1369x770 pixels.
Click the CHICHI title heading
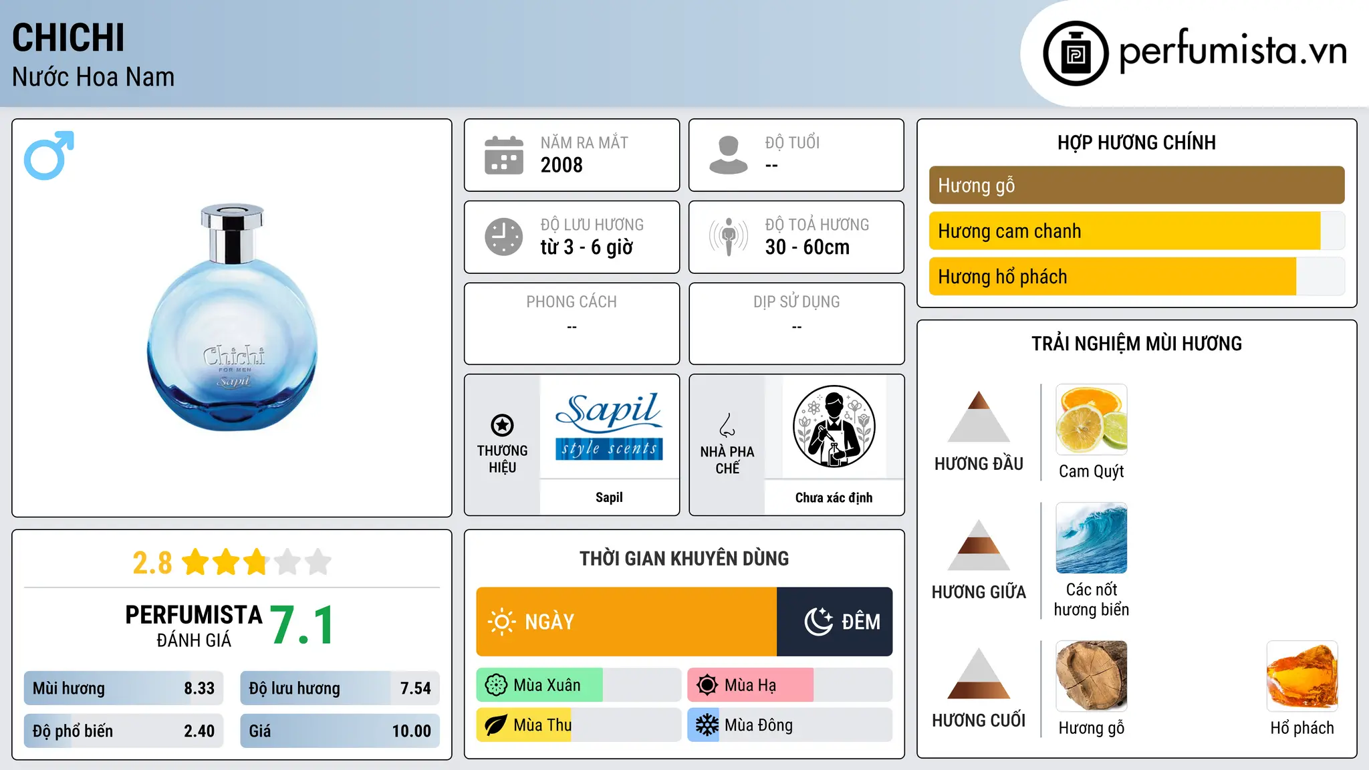coord(68,37)
